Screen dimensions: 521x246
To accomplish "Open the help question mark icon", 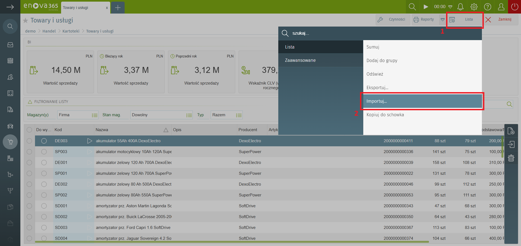I will [x=487, y=7].
